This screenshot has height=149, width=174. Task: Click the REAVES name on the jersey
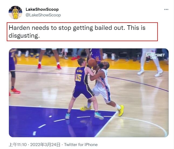pos(80,71)
